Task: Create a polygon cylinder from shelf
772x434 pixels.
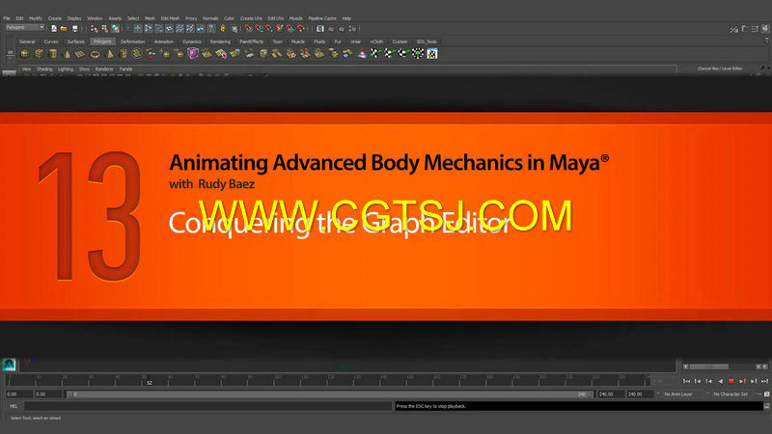Action: click(x=53, y=54)
